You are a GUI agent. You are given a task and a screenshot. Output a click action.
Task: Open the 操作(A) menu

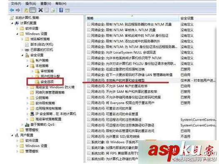[x=31, y=4]
